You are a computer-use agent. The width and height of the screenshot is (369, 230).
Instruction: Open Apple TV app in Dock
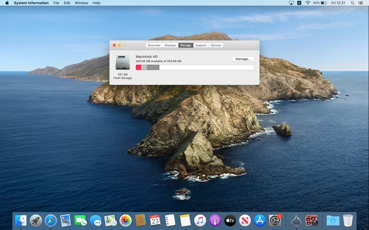coord(230,221)
